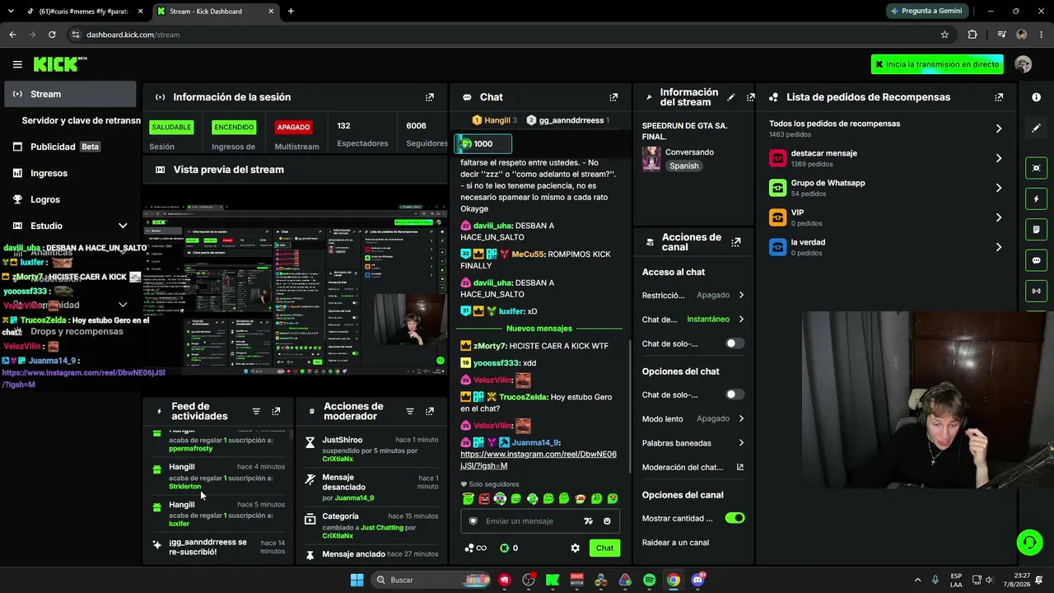Image resolution: width=1054 pixels, height=593 pixels.
Task: Filter the Acciones de moderador list
Action: (409, 412)
